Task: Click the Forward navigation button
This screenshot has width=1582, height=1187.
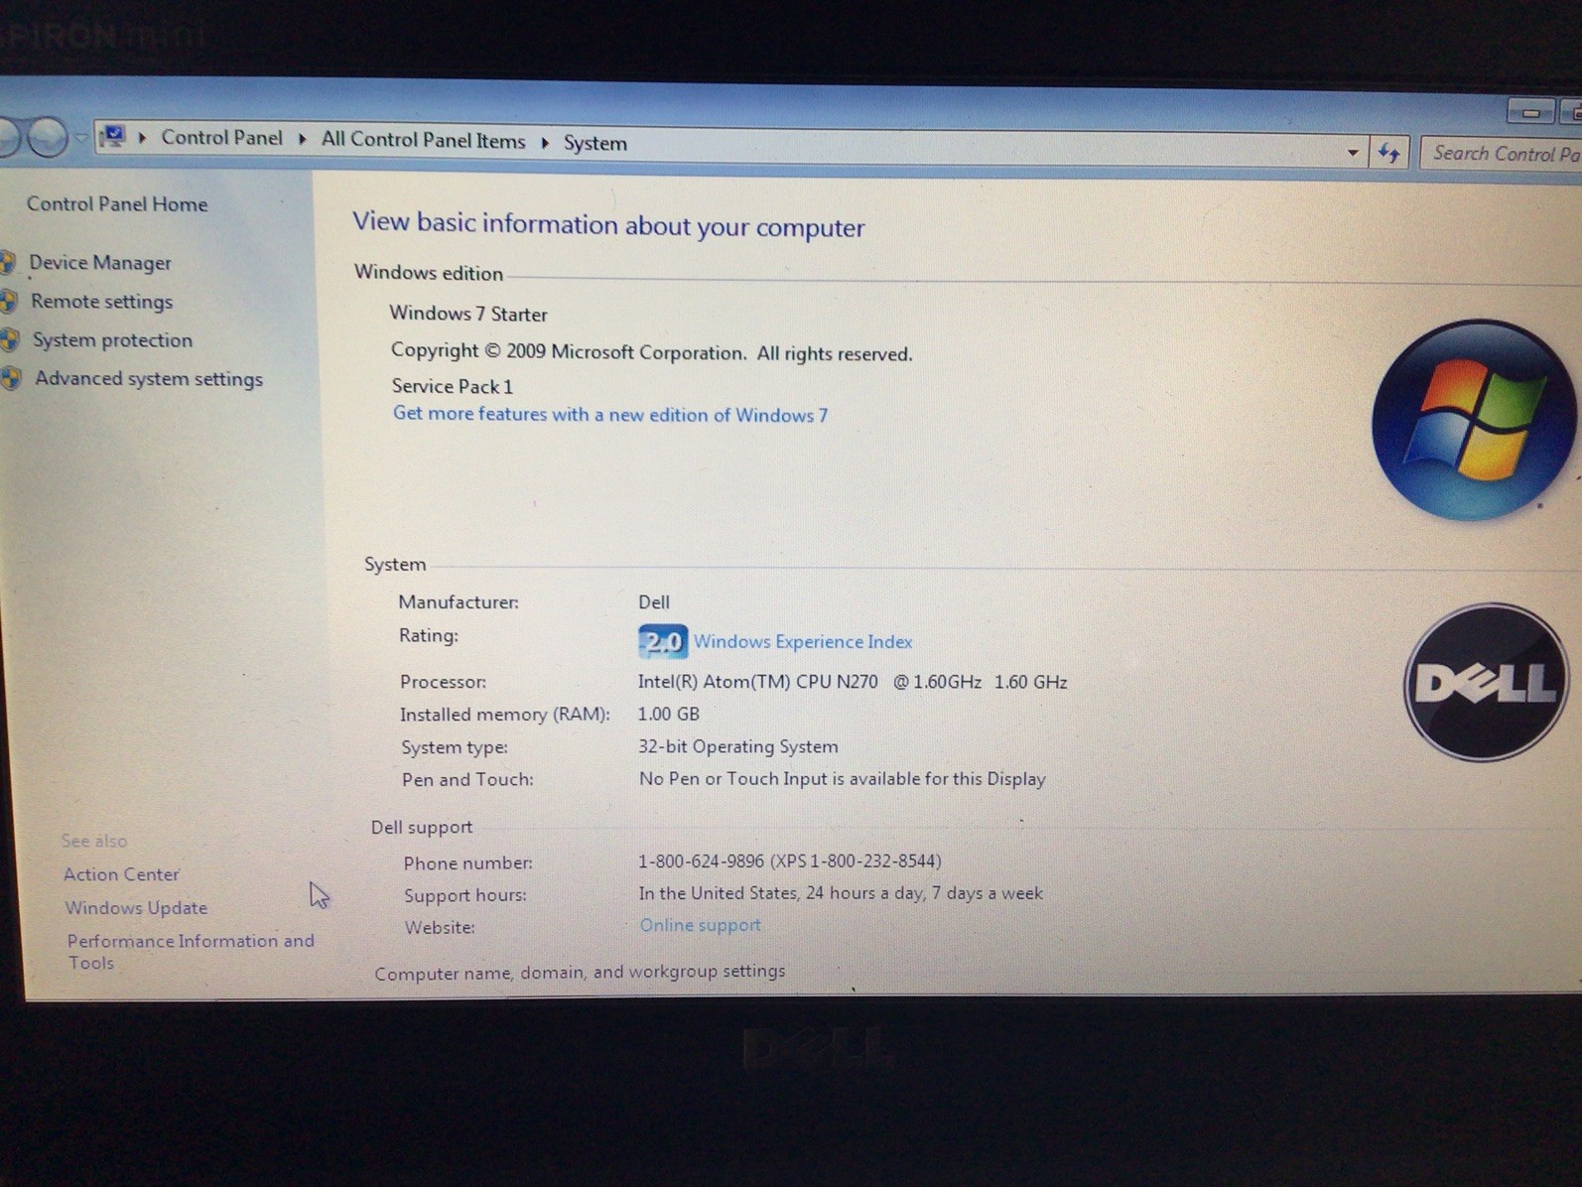Action: click(x=48, y=136)
